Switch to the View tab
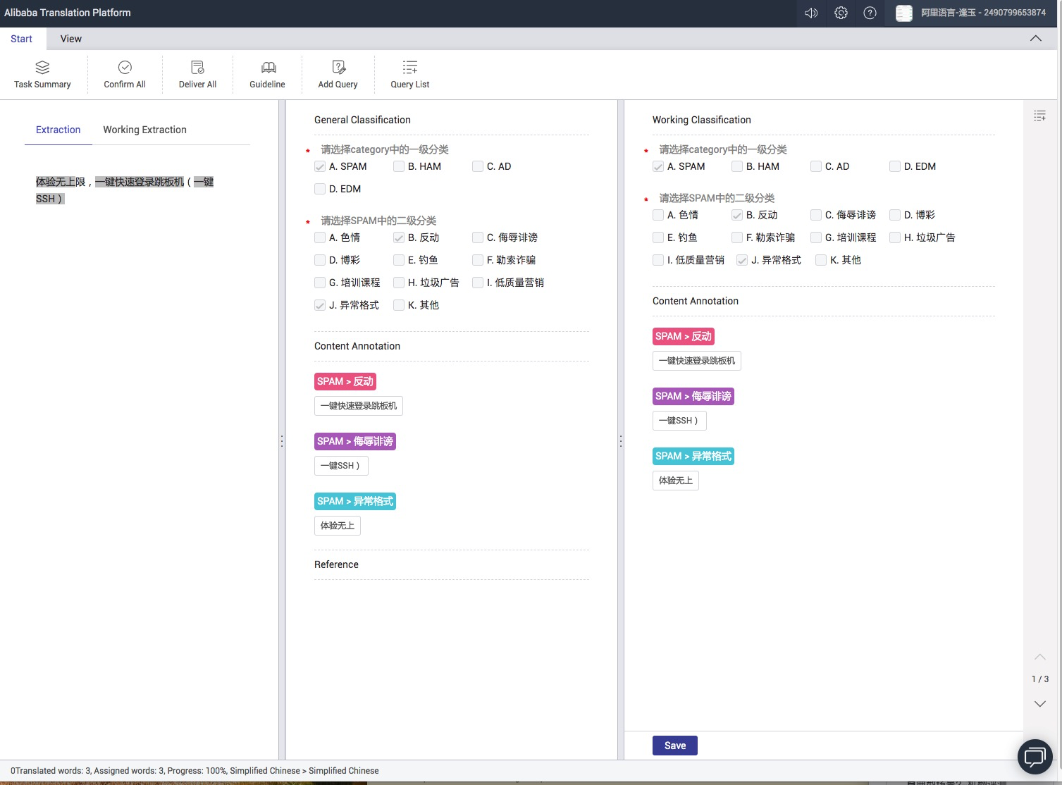This screenshot has width=1062, height=785. pyautogui.click(x=71, y=39)
